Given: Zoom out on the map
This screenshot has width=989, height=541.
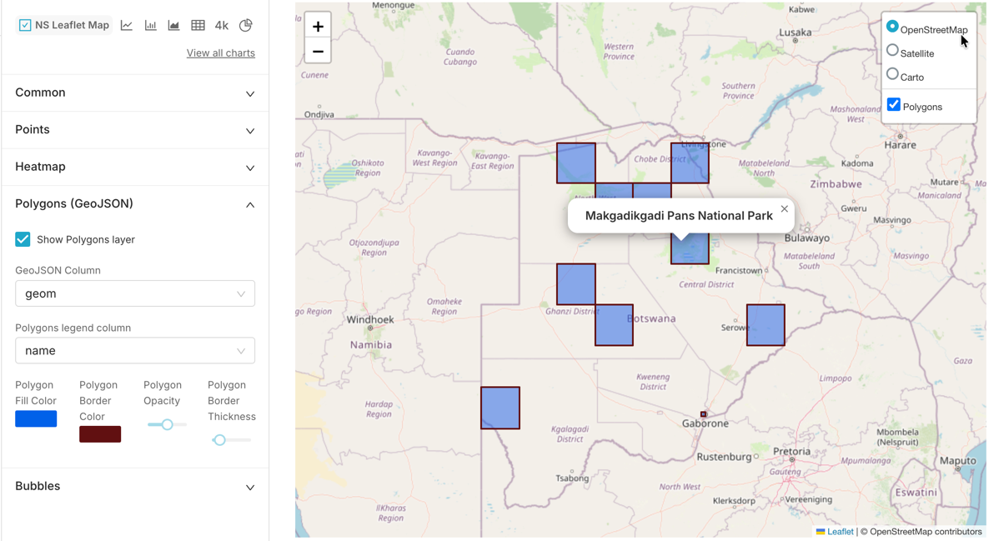Looking at the screenshot, I should [318, 51].
